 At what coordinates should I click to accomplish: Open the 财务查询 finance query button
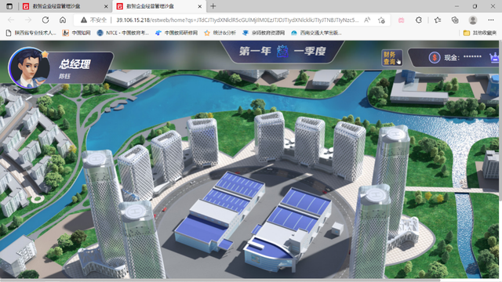click(x=391, y=58)
